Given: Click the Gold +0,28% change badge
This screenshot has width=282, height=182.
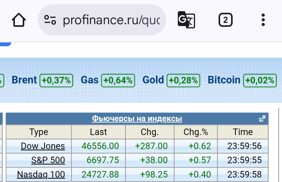Looking at the screenshot, I should (183, 81).
